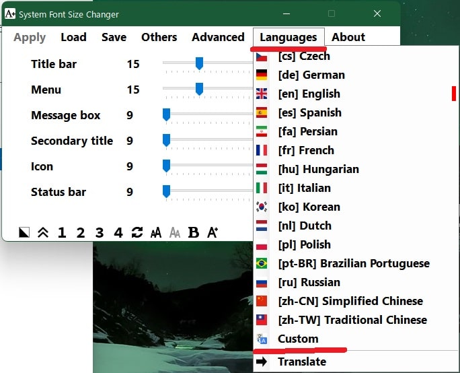Toggle bold with the B icon

[194, 232]
